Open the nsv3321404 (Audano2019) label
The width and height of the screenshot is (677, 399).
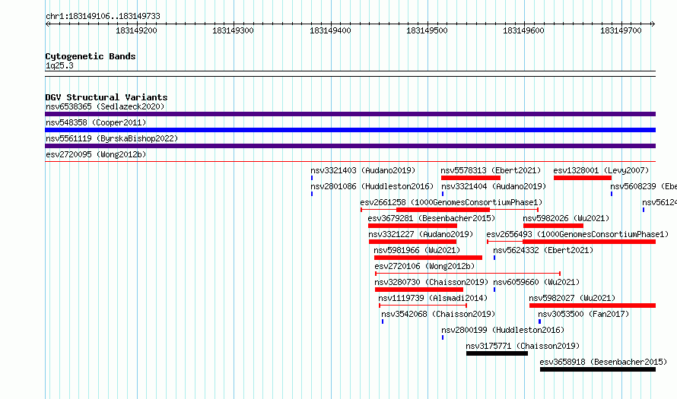494,186
